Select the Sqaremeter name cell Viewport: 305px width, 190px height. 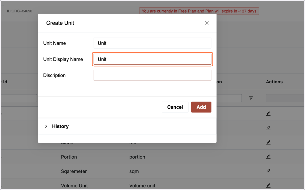click(74, 171)
